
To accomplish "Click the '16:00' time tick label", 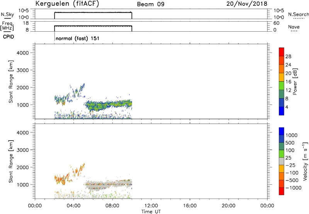I will (x=190, y=206).
